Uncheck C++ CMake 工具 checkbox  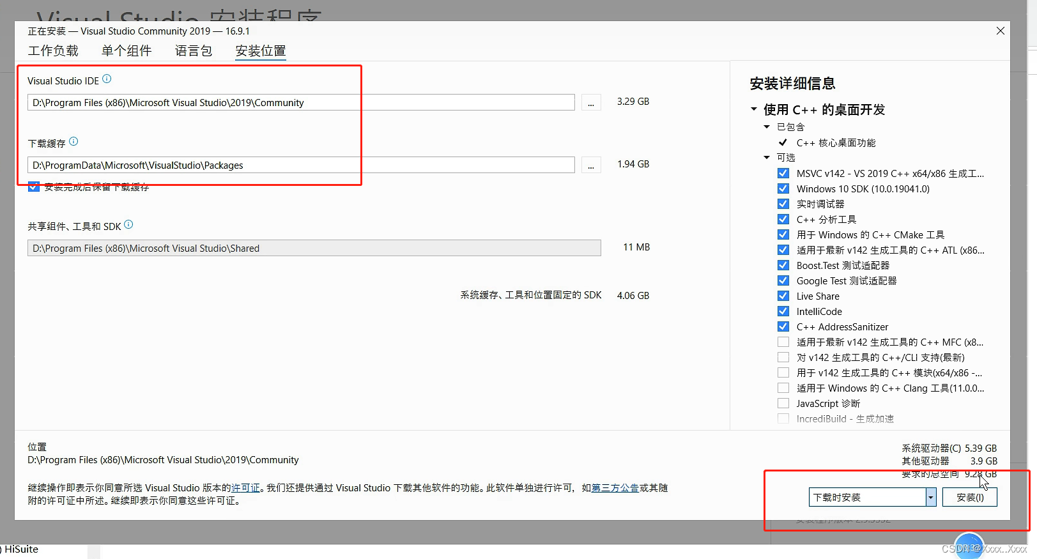pyautogui.click(x=783, y=234)
